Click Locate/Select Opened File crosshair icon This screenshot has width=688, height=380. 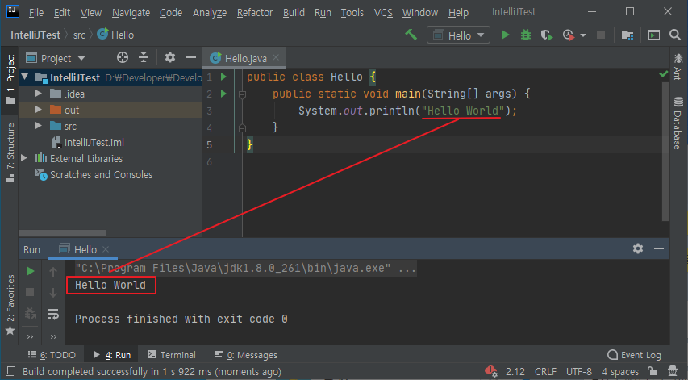point(123,57)
